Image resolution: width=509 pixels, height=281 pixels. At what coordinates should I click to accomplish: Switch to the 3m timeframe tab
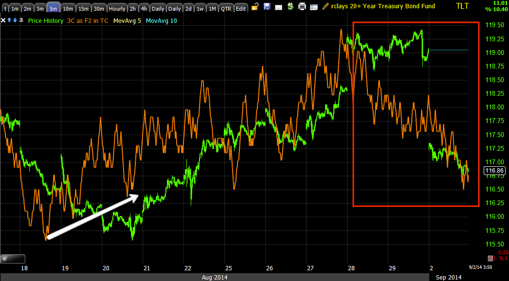coord(40,8)
